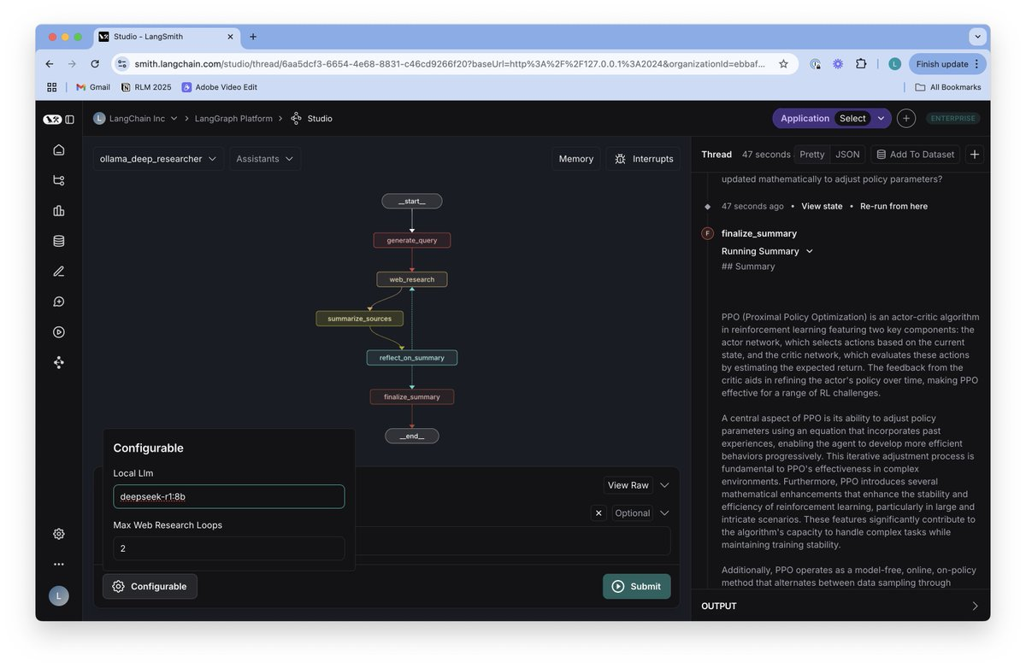Expand the ollama_deep_researcher dropdown

tap(158, 159)
